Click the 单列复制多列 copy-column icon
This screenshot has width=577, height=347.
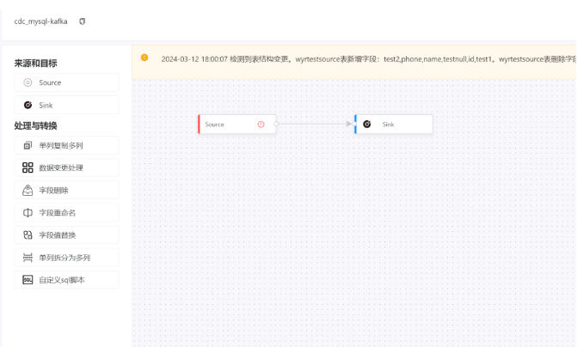click(x=28, y=145)
